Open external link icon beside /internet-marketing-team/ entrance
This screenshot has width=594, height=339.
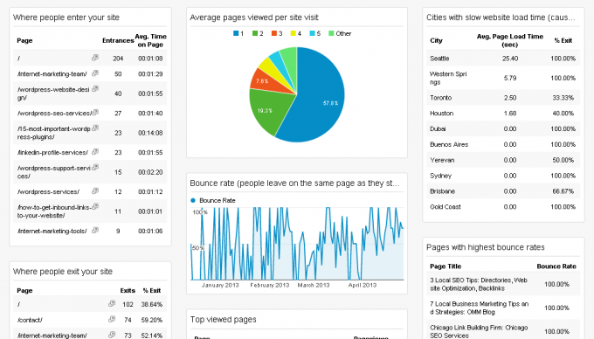(x=95, y=73)
